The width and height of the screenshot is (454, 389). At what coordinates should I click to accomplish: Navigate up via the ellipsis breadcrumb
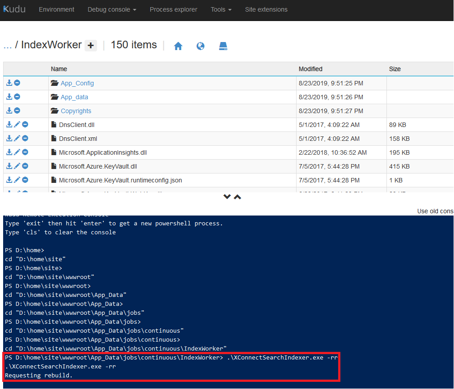tap(7, 46)
